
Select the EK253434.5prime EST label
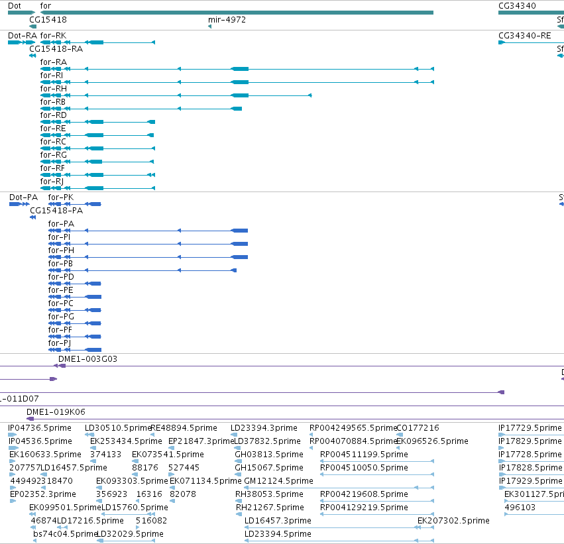126,441
